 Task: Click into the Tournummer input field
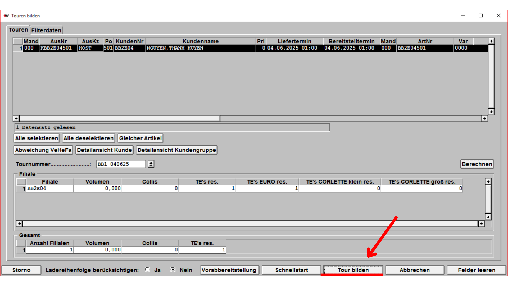point(121,164)
